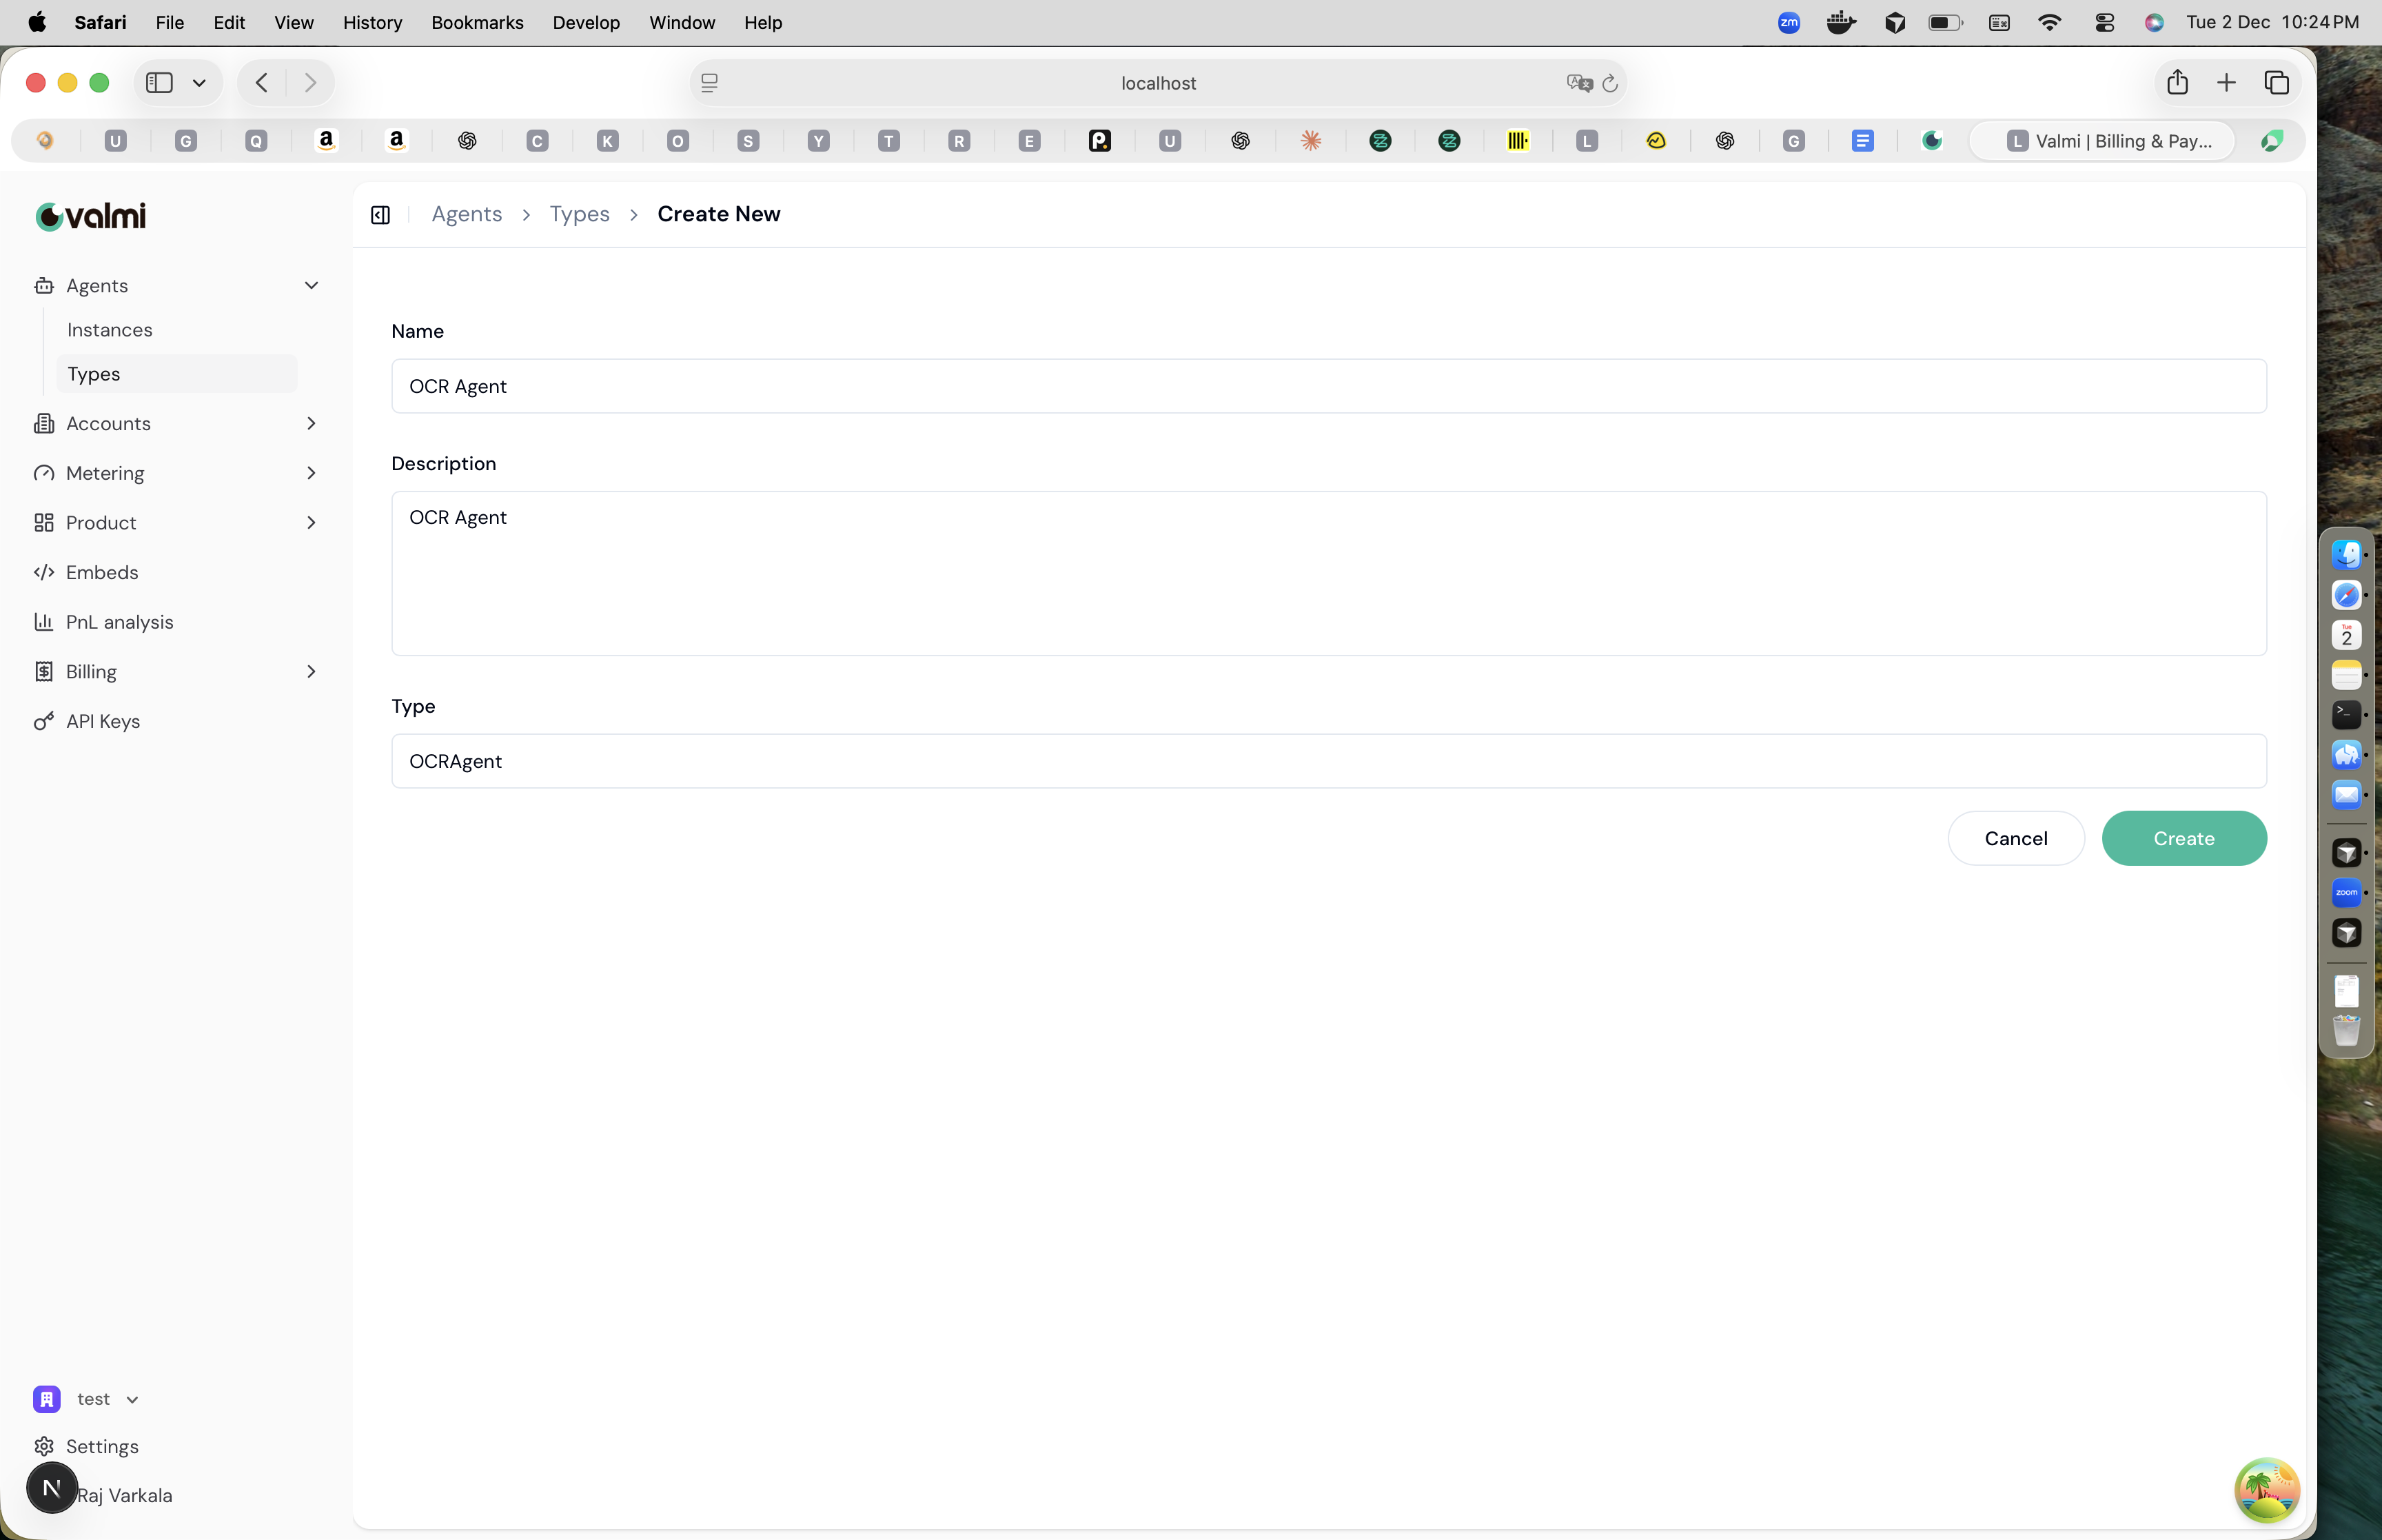
Task: Reload the page using the address bar icon
Action: (x=1610, y=82)
